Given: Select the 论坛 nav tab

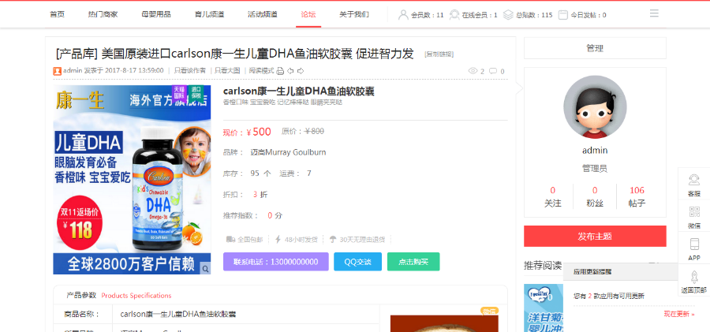Looking at the screenshot, I should pyautogui.click(x=308, y=14).
